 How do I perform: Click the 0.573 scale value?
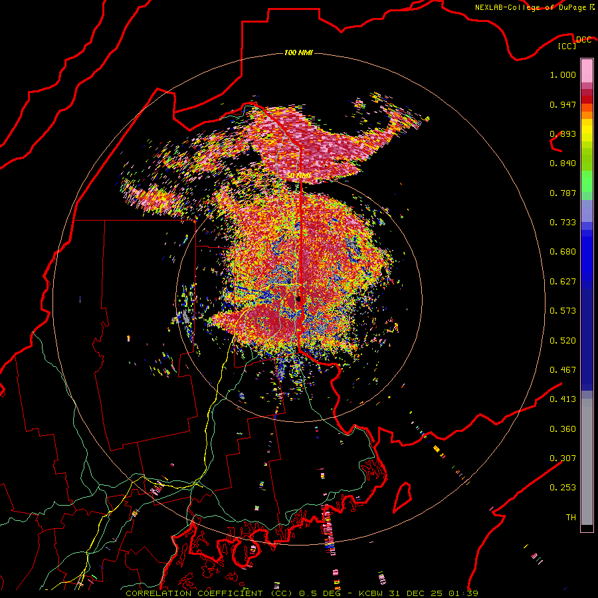point(563,311)
